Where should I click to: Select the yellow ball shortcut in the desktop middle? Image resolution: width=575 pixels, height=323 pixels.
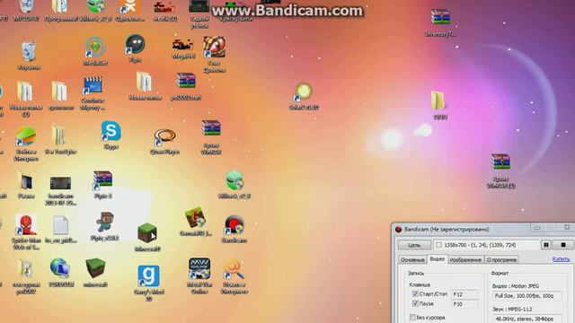tap(304, 92)
